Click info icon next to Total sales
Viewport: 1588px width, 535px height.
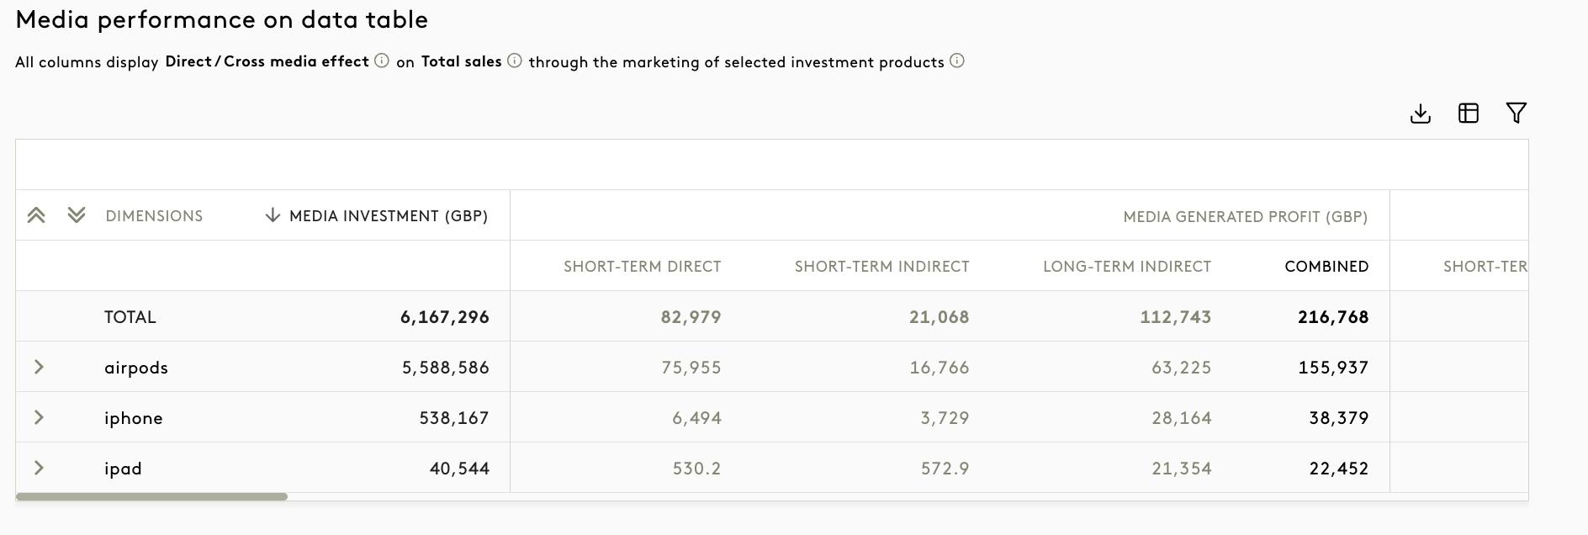515,61
